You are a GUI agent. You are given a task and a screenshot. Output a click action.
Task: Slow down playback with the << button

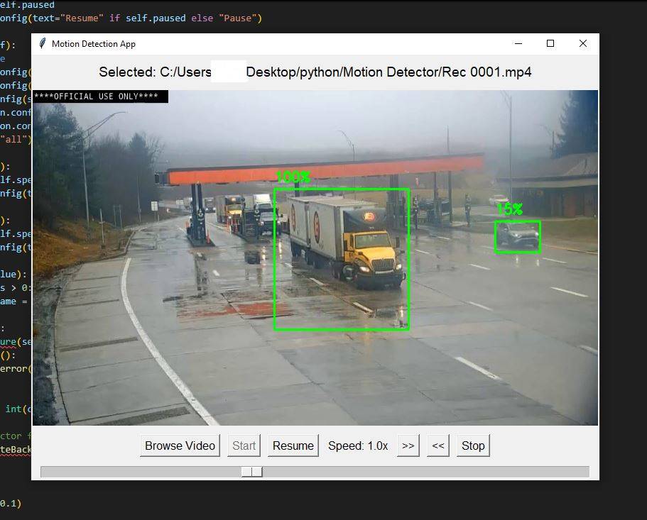(438, 446)
